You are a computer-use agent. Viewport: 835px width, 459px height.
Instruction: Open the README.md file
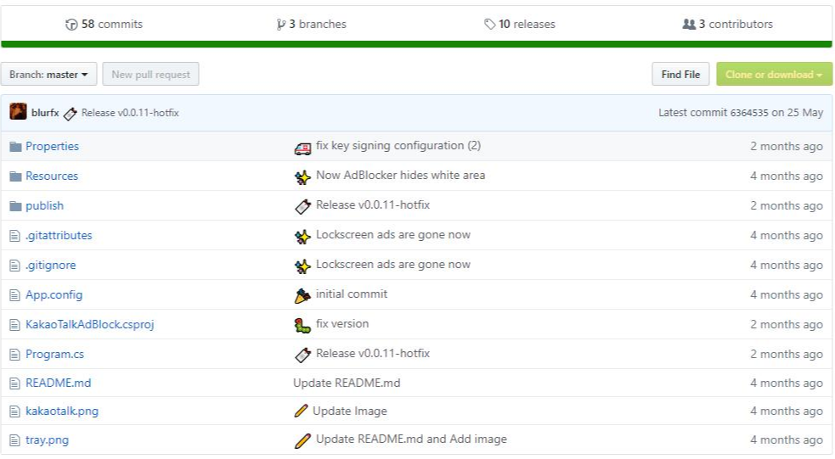58,383
